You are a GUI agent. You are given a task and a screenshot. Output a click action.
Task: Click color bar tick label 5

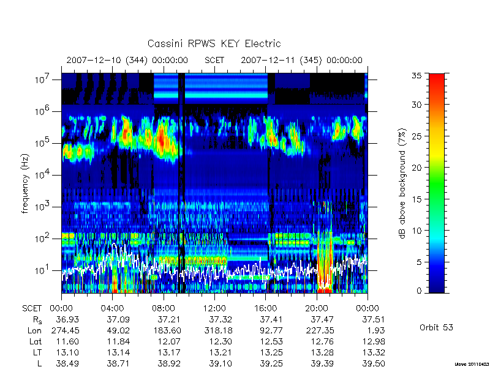point(419,262)
